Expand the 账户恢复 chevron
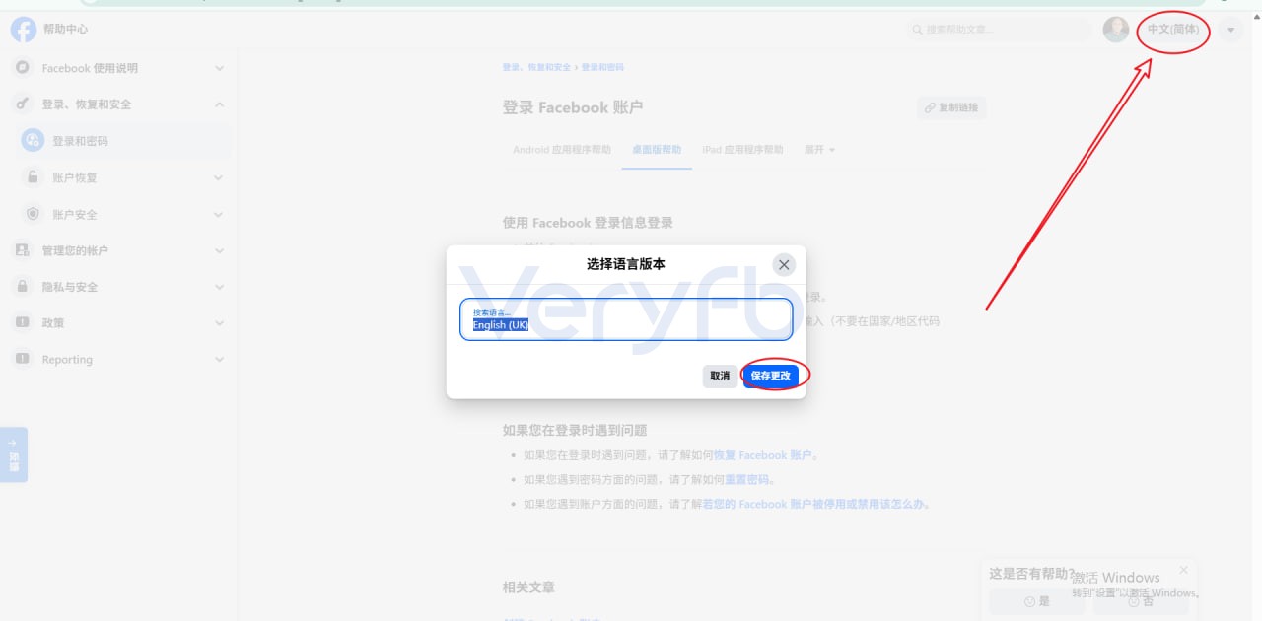The image size is (1262, 621). point(219,177)
